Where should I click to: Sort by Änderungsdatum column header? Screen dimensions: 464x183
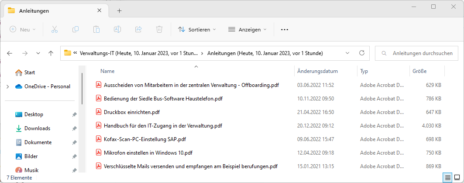coord(317,71)
